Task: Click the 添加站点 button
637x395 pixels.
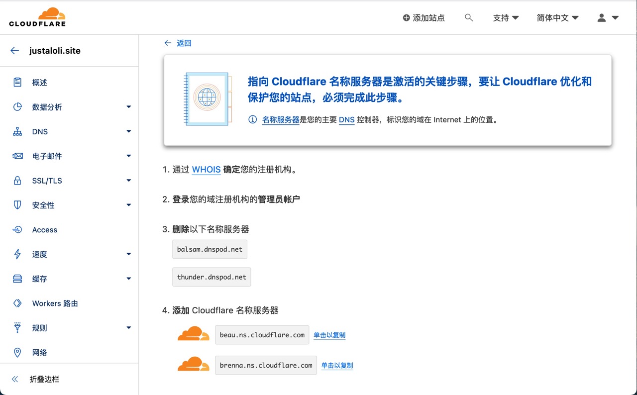Action: click(424, 18)
